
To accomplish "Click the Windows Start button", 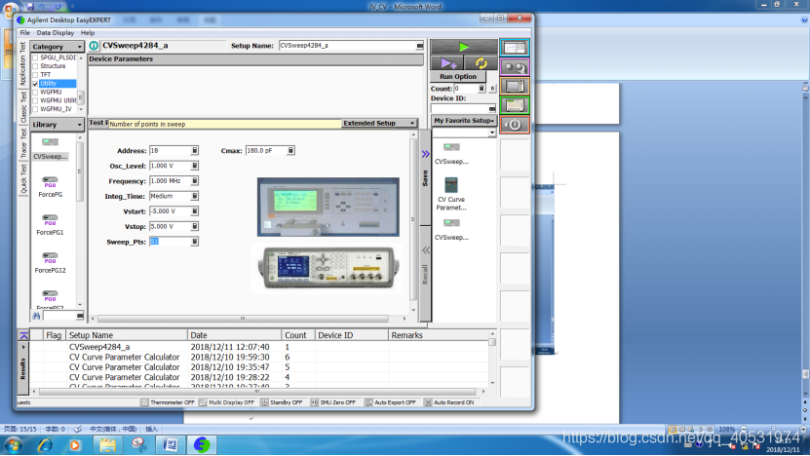I will point(14,444).
